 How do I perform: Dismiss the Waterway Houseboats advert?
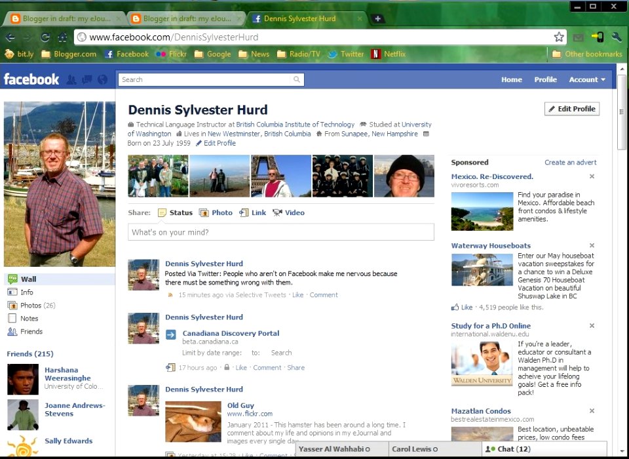click(592, 245)
